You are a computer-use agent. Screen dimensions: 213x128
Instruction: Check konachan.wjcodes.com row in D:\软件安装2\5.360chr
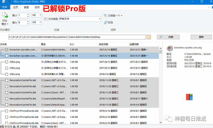(7, 56)
